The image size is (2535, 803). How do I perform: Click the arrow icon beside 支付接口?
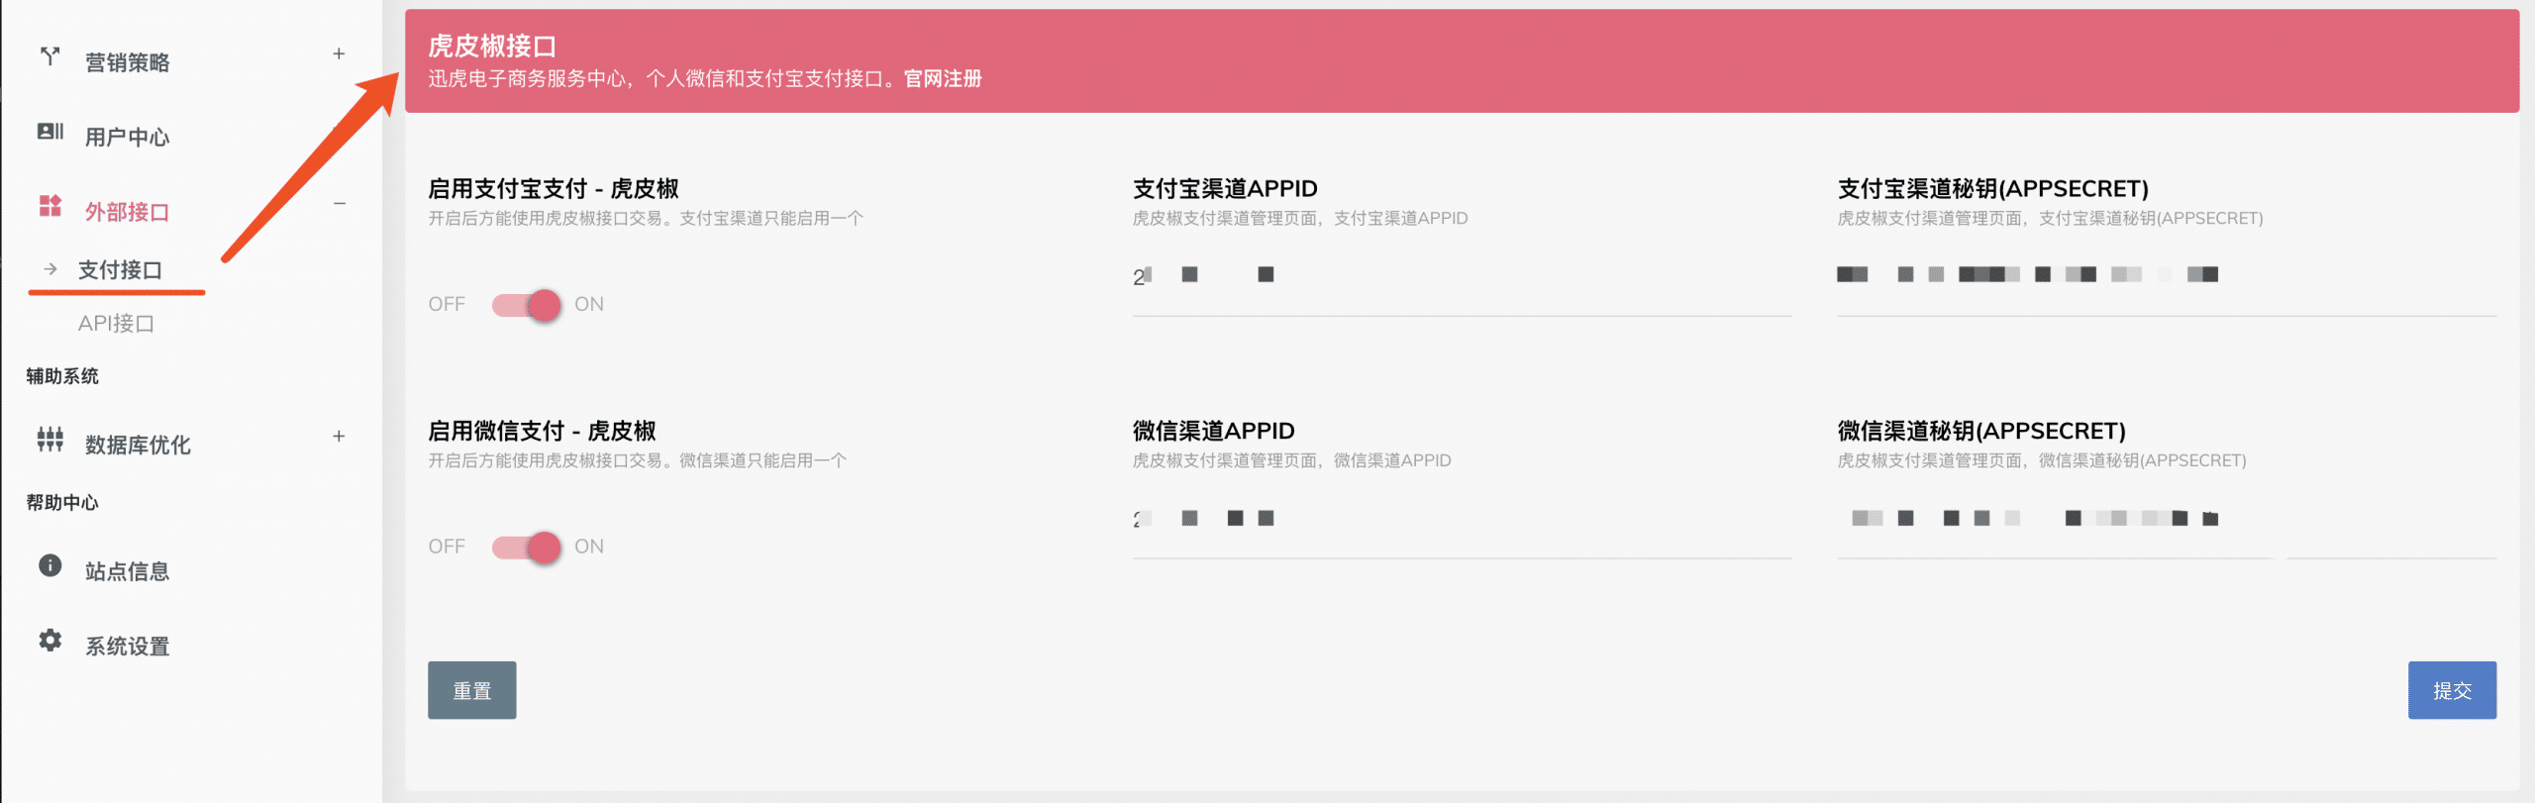pos(51,269)
